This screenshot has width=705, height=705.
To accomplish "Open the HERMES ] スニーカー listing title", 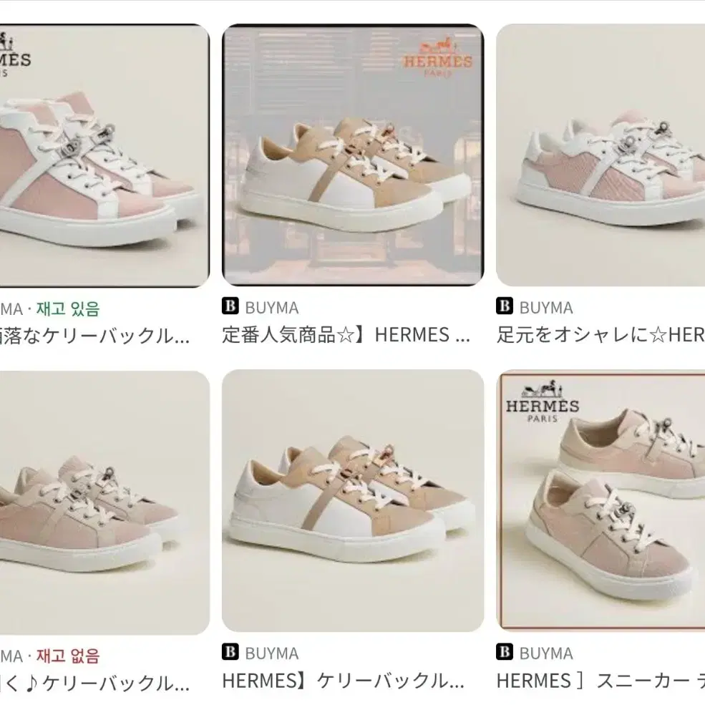I will pyautogui.click(x=601, y=681).
